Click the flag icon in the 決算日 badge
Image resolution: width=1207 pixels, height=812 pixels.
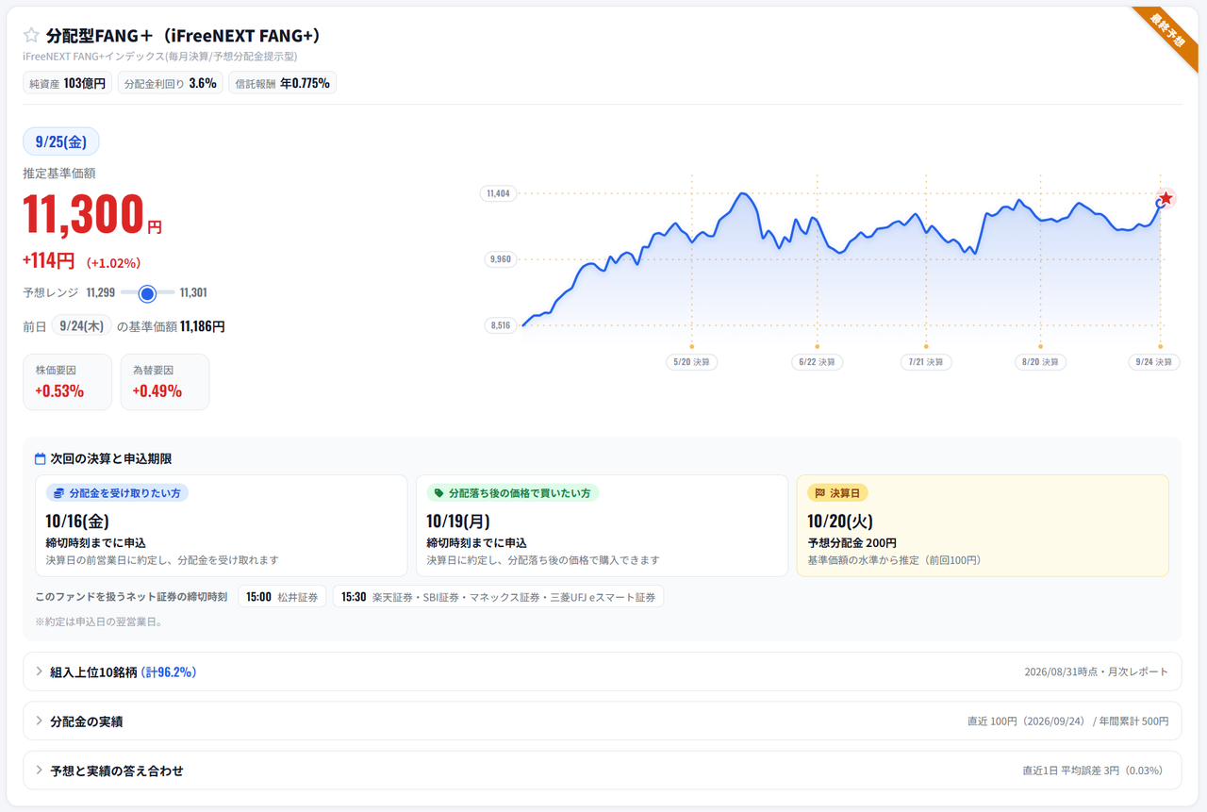coord(820,493)
